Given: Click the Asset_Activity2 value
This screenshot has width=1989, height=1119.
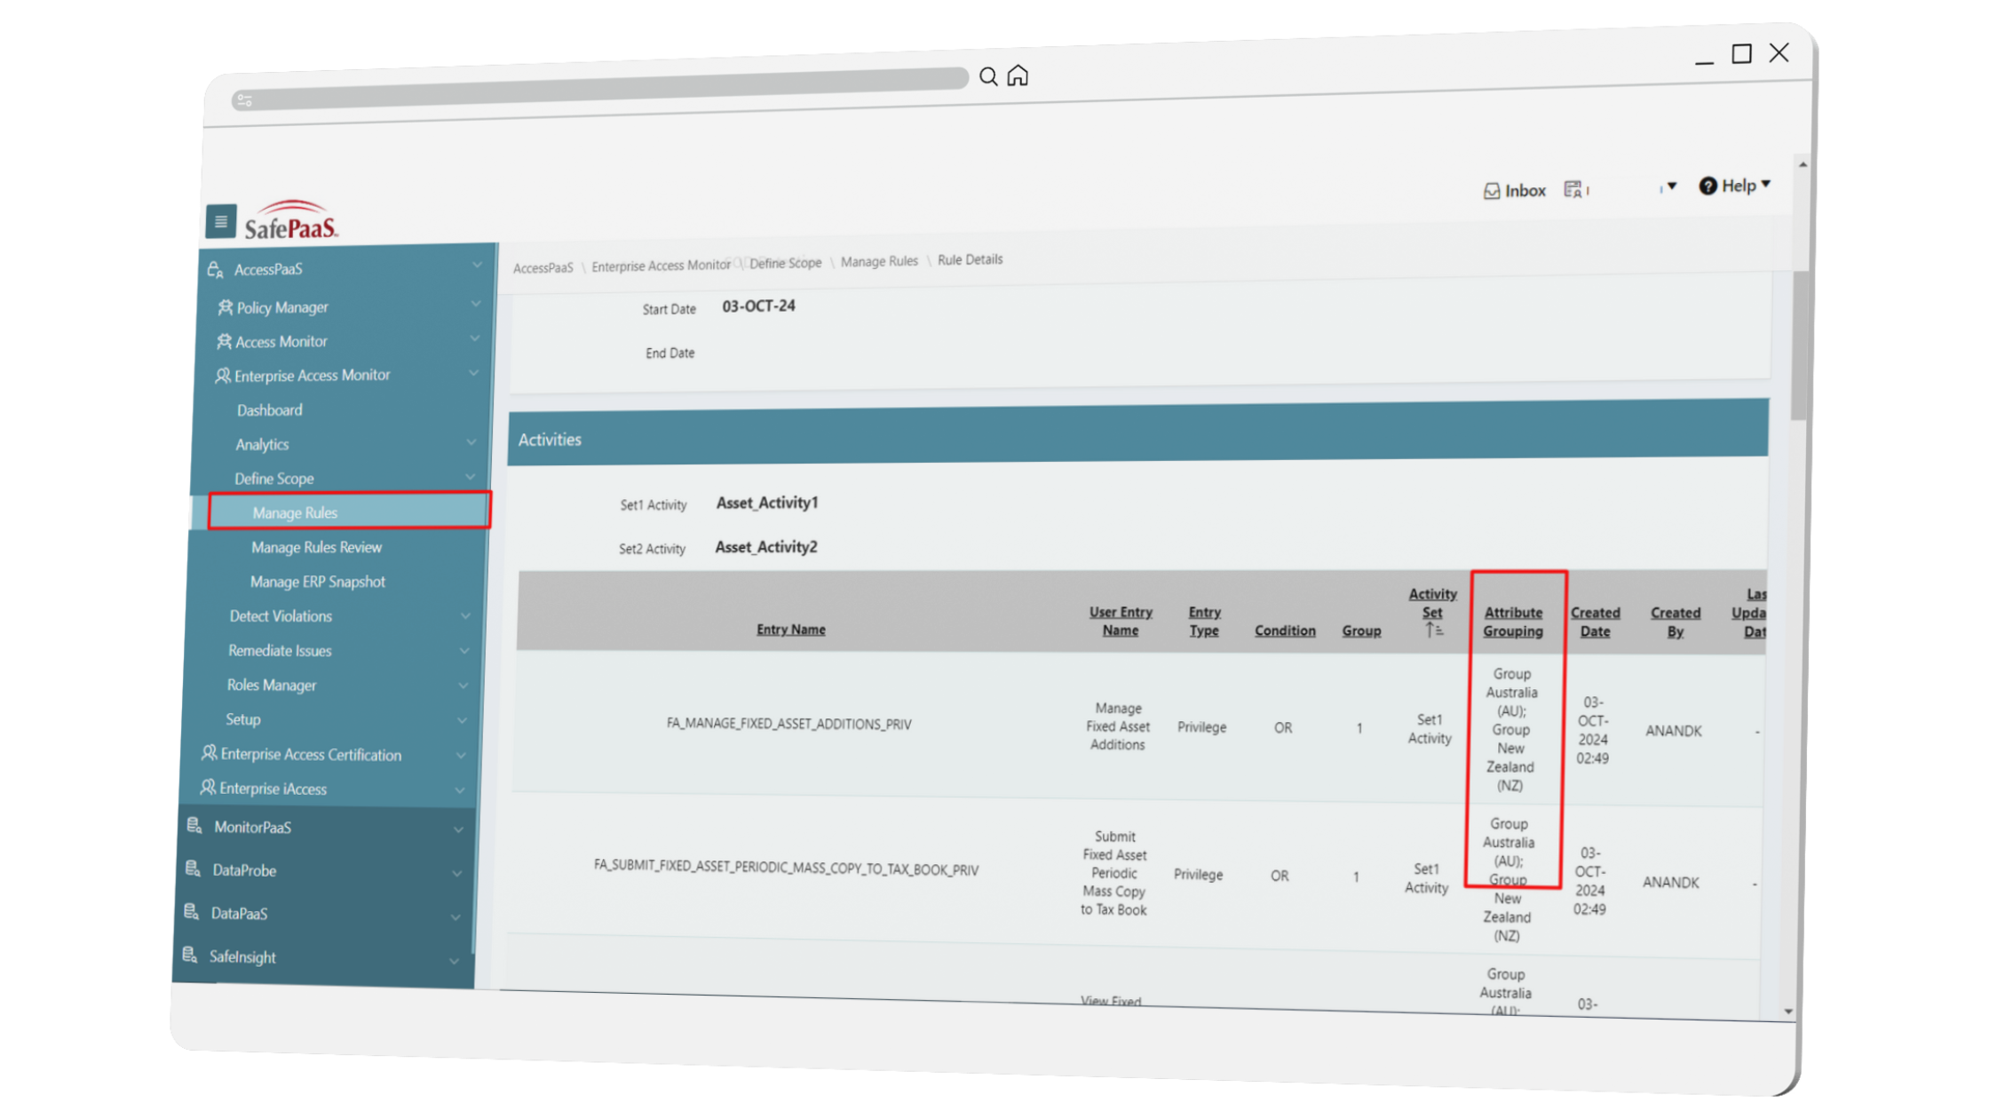Looking at the screenshot, I should click(x=766, y=547).
